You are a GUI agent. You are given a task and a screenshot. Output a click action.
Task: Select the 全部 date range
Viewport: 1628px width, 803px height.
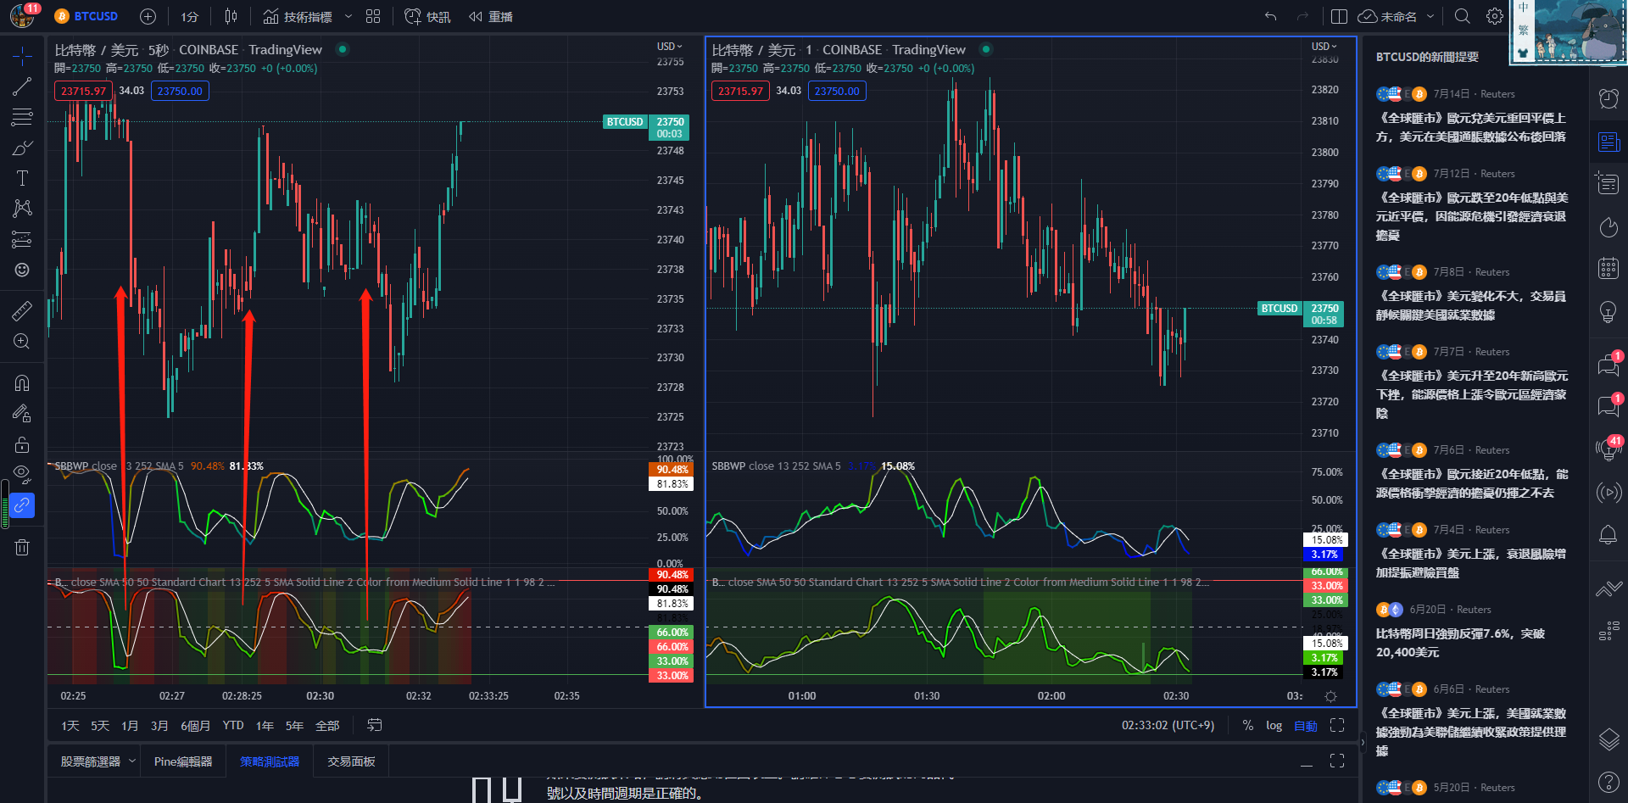(x=327, y=726)
